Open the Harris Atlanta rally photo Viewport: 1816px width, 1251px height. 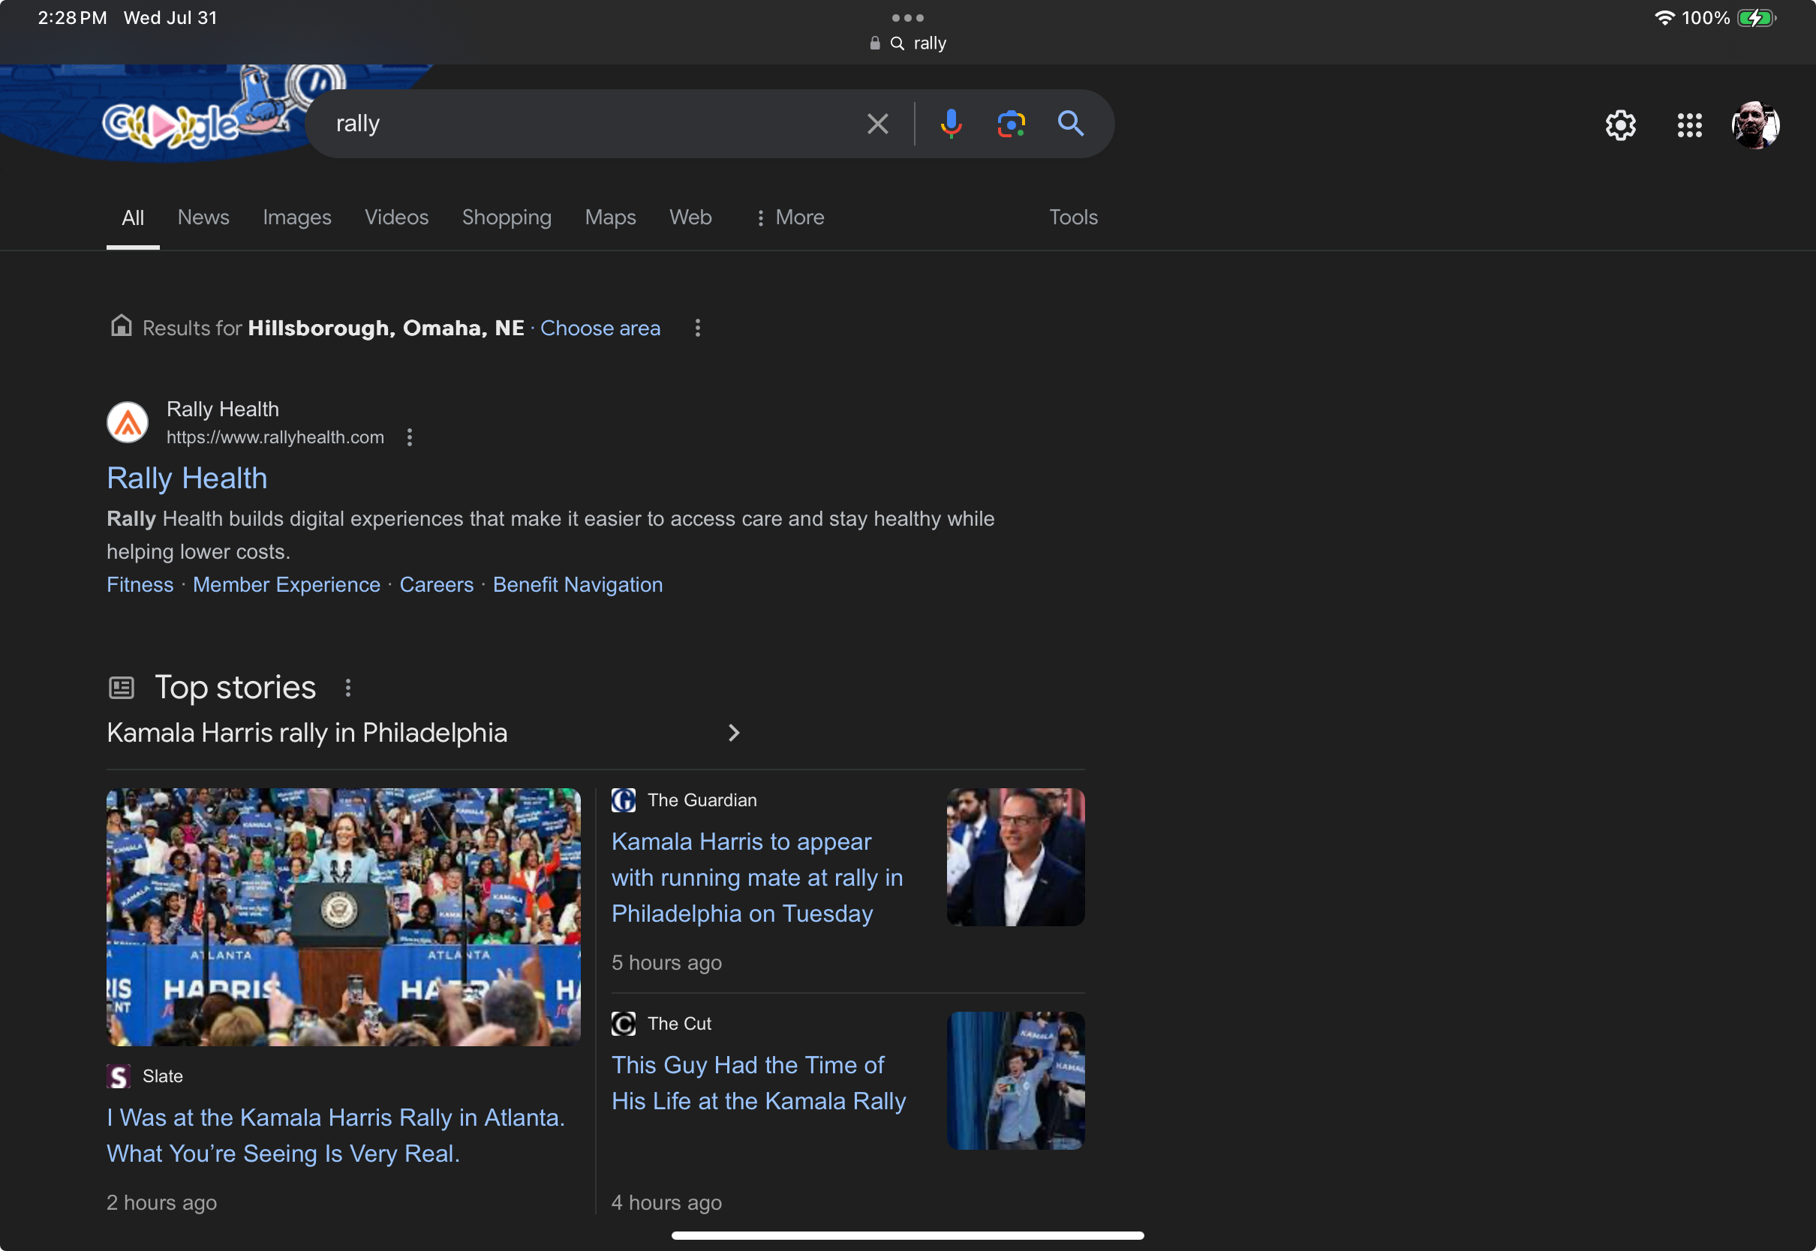point(344,917)
